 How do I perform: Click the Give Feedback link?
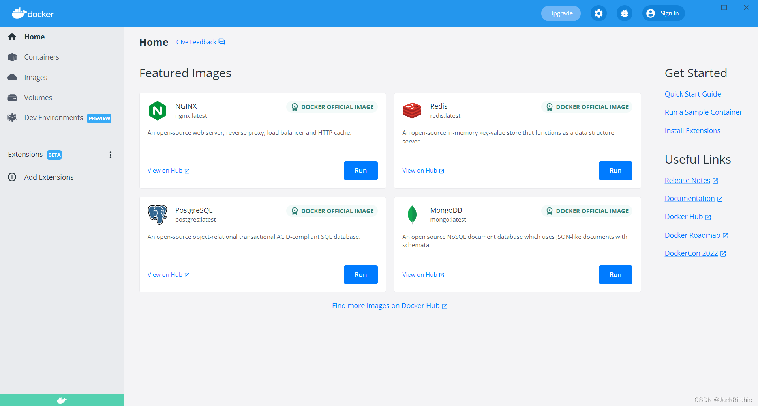coord(196,42)
